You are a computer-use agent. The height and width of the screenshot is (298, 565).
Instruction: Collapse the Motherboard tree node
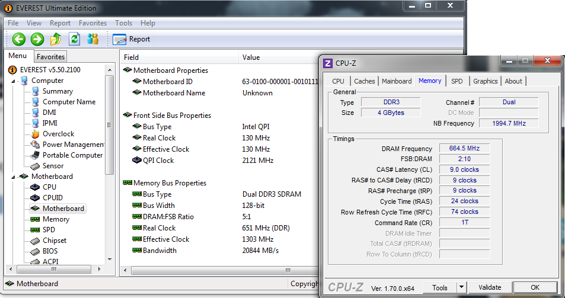[x=13, y=177]
